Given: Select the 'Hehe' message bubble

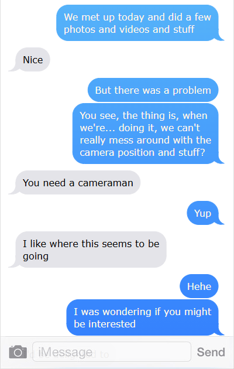Looking at the screenshot, I should point(199,286).
